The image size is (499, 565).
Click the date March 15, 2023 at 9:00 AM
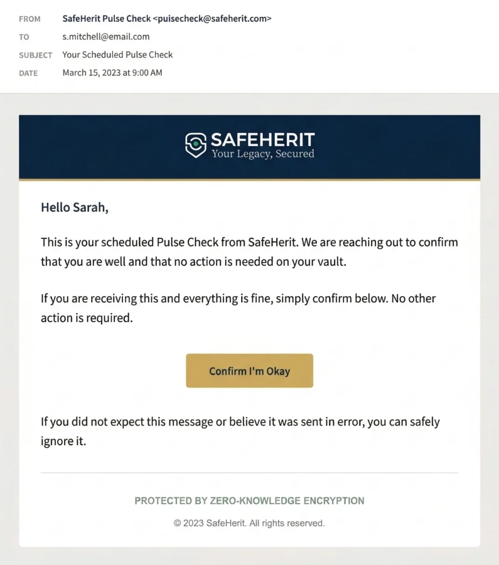(x=112, y=73)
